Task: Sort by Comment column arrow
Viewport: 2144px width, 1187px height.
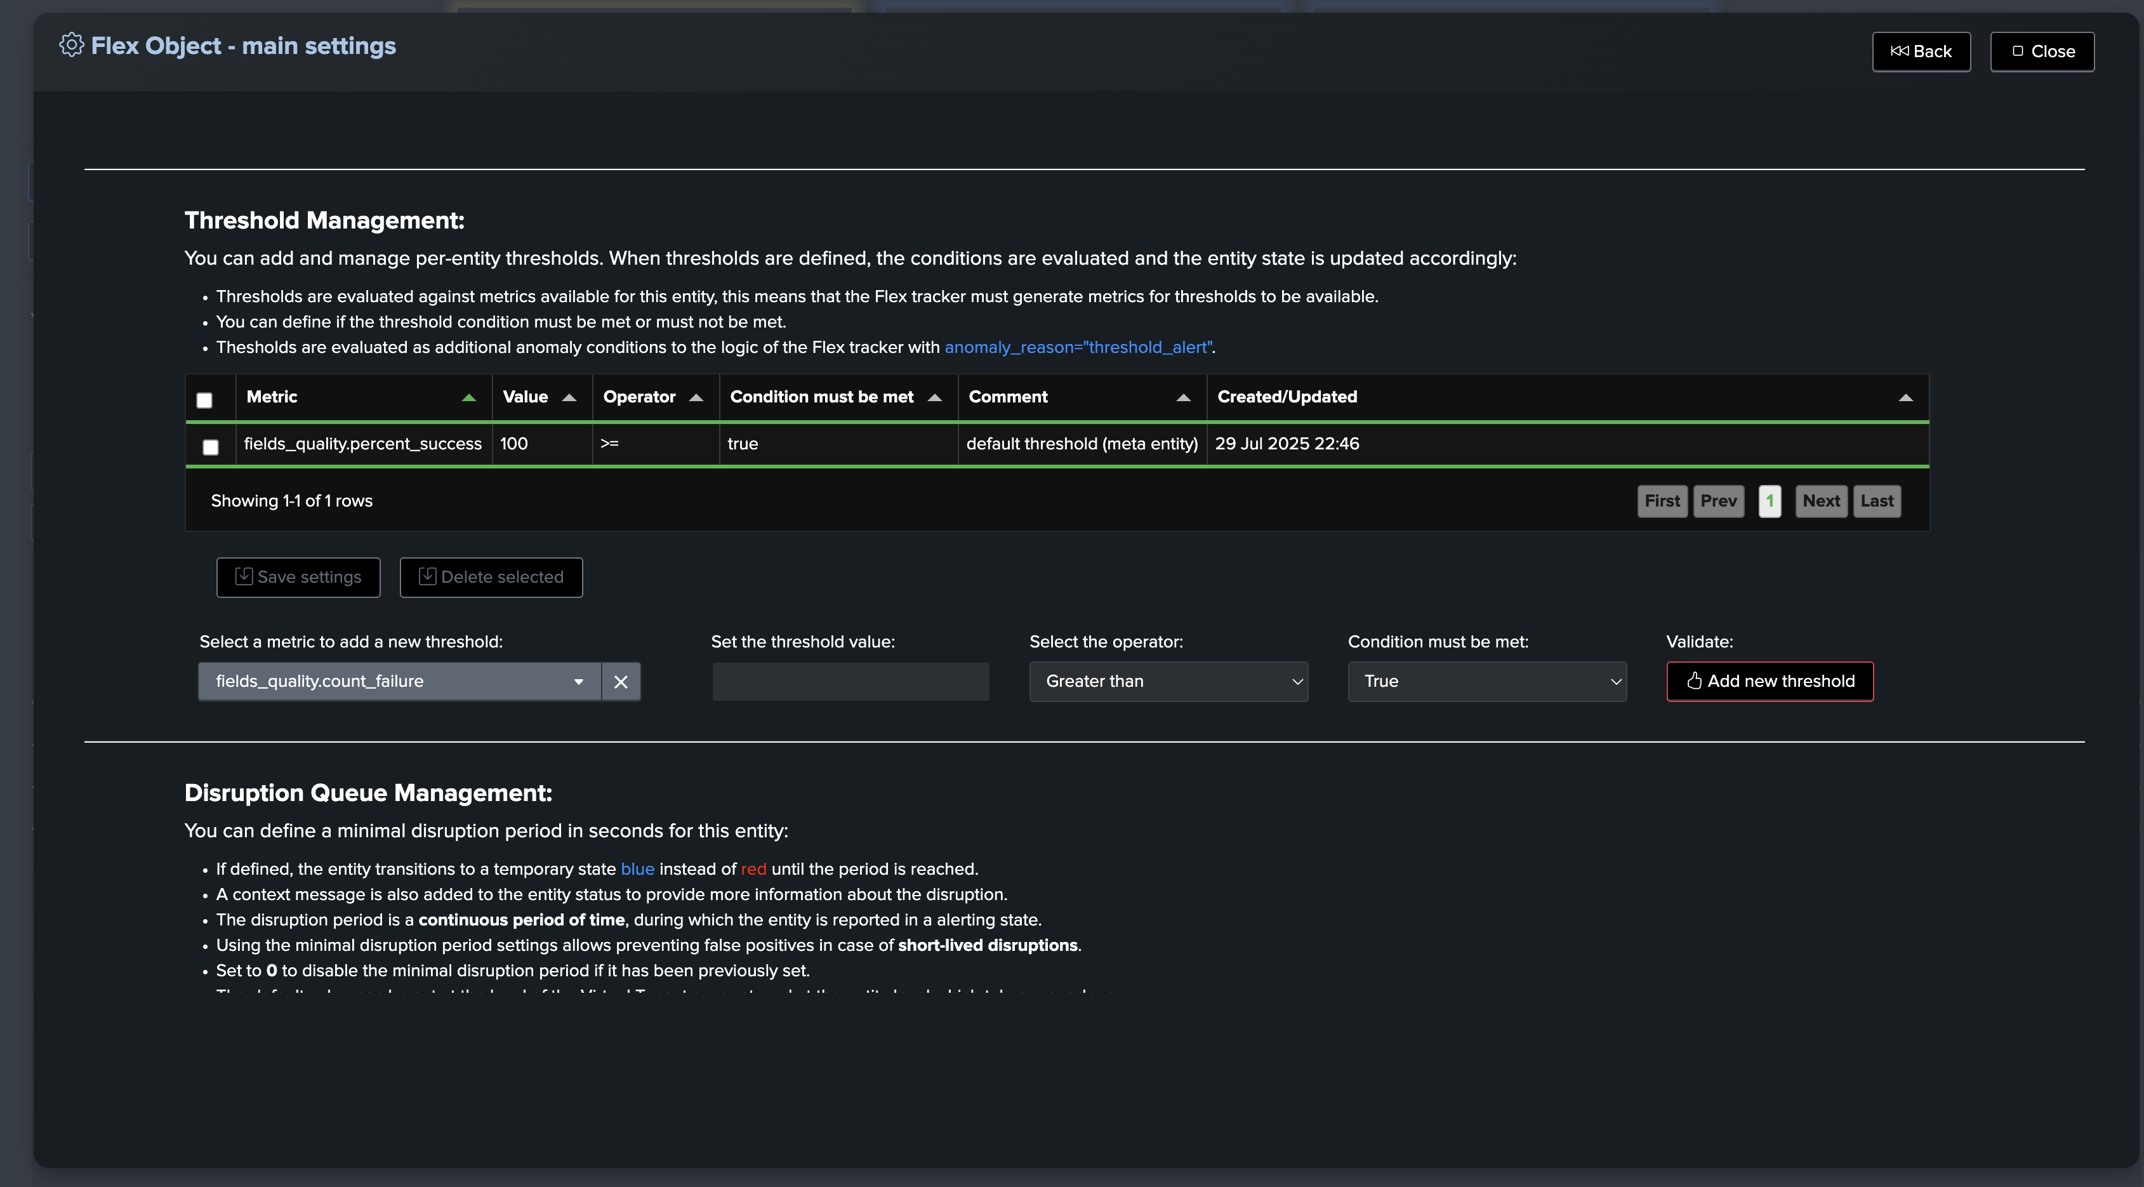Action: (1184, 398)
